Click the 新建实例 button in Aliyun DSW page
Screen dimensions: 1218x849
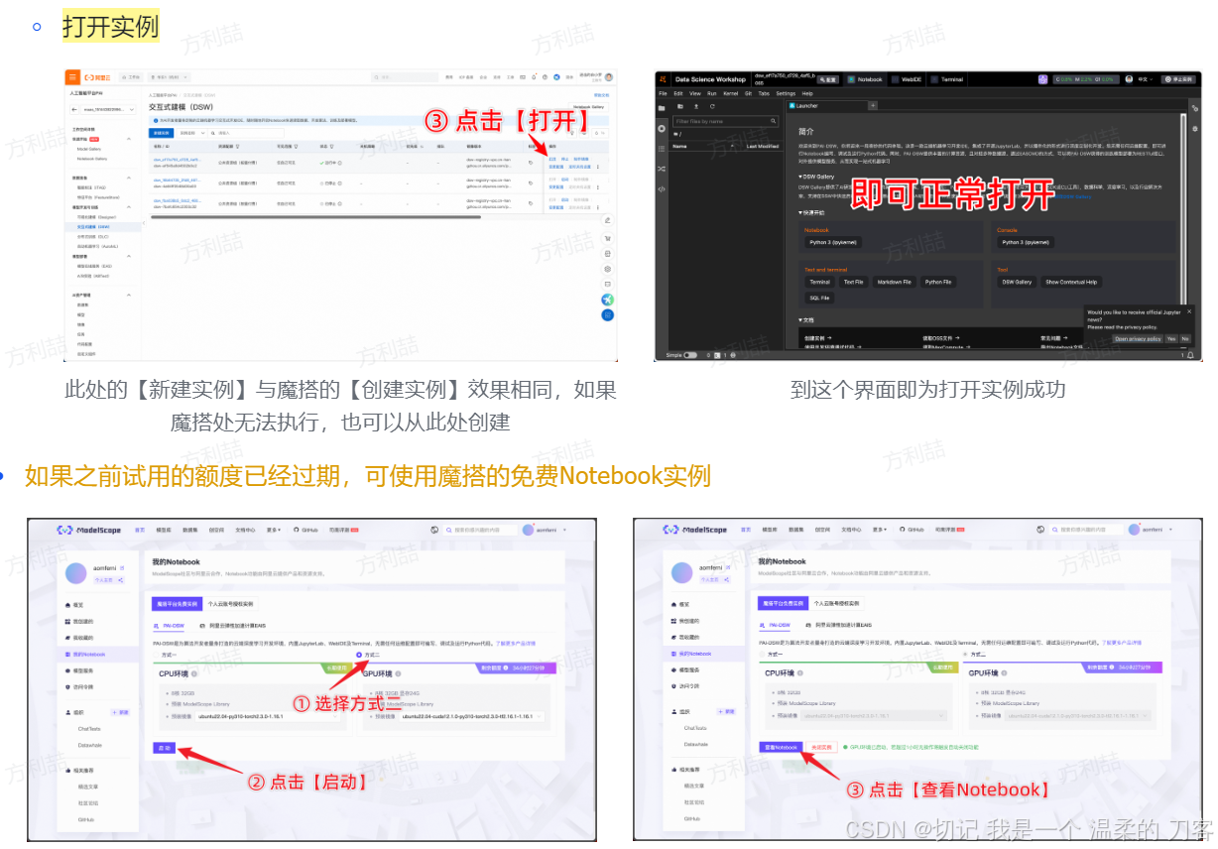click(x=161, y=132)
